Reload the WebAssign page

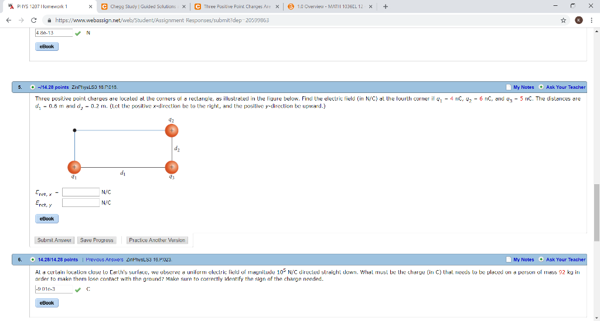tap(33, 20)
